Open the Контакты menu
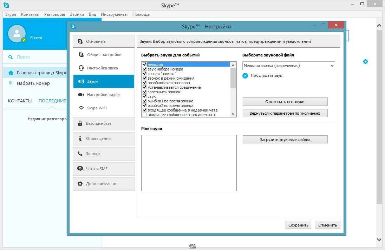Screen dimensions: 385x250 coord(30,14)
